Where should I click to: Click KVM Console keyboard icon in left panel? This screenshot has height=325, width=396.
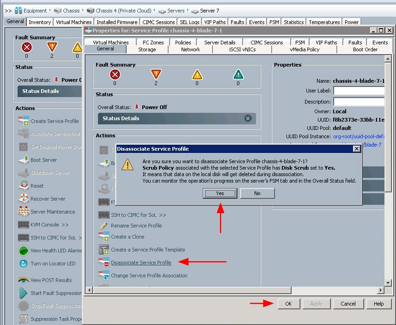[24, 225]
